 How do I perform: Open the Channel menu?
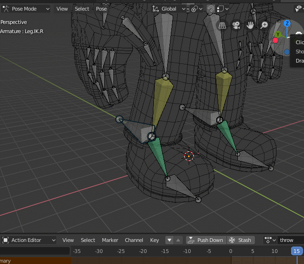[134, 241]
